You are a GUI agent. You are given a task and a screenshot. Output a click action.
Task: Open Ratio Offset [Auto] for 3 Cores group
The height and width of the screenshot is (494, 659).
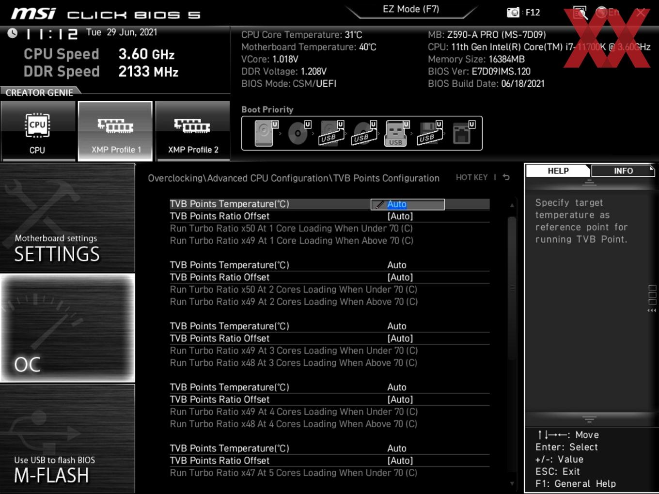[400, 338]
